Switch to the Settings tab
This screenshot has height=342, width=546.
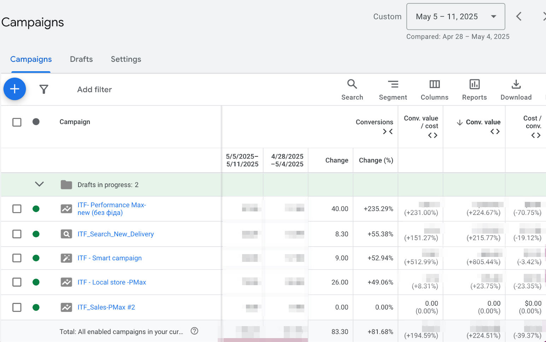coord(126,59)
